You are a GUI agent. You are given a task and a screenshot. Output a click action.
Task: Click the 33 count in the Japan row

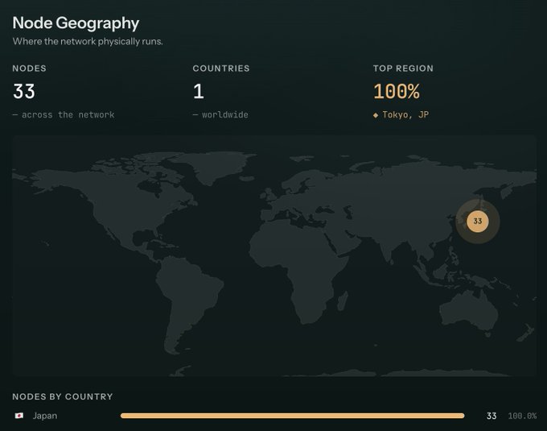(x=491, y=416)
